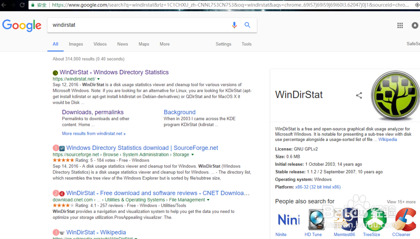
Task: Open the account avatar icon
Action: point(415,26)
